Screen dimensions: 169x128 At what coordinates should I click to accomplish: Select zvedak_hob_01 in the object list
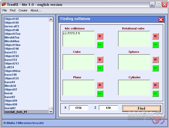[16, 112]
